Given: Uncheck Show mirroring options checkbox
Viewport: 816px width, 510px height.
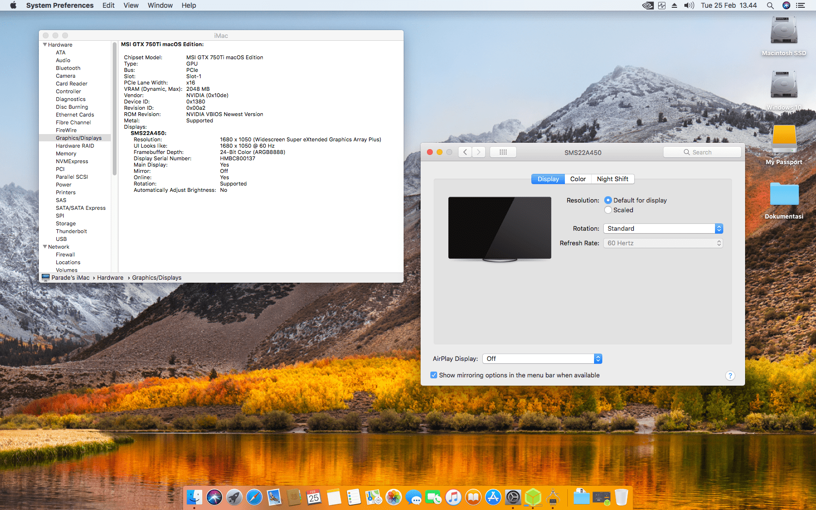Looking at the screenshot, I should tap(434, 375).
